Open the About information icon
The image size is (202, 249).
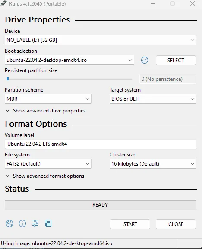(x=22, y=223)
